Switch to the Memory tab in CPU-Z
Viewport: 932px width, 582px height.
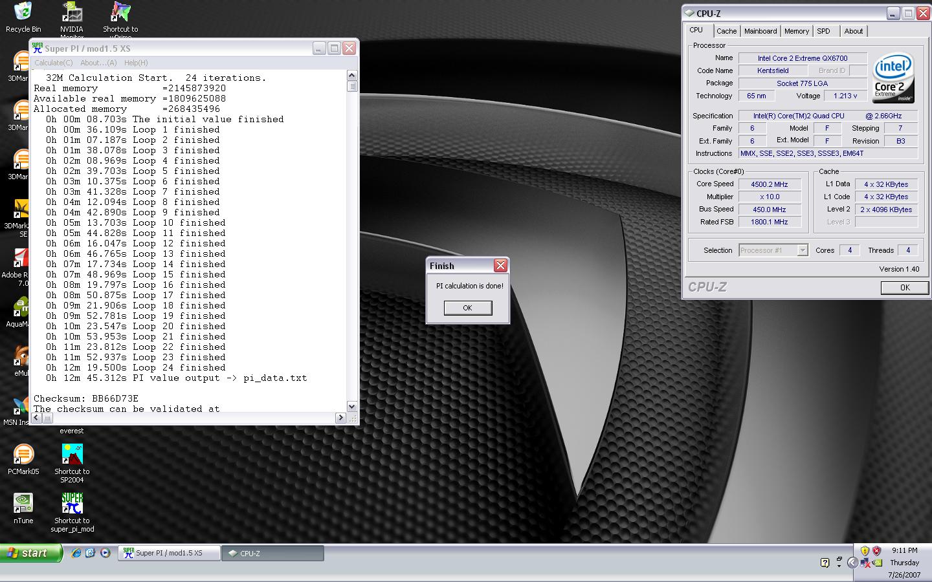coord(796,31)
